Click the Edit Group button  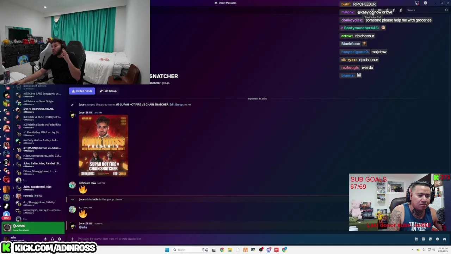108,91
